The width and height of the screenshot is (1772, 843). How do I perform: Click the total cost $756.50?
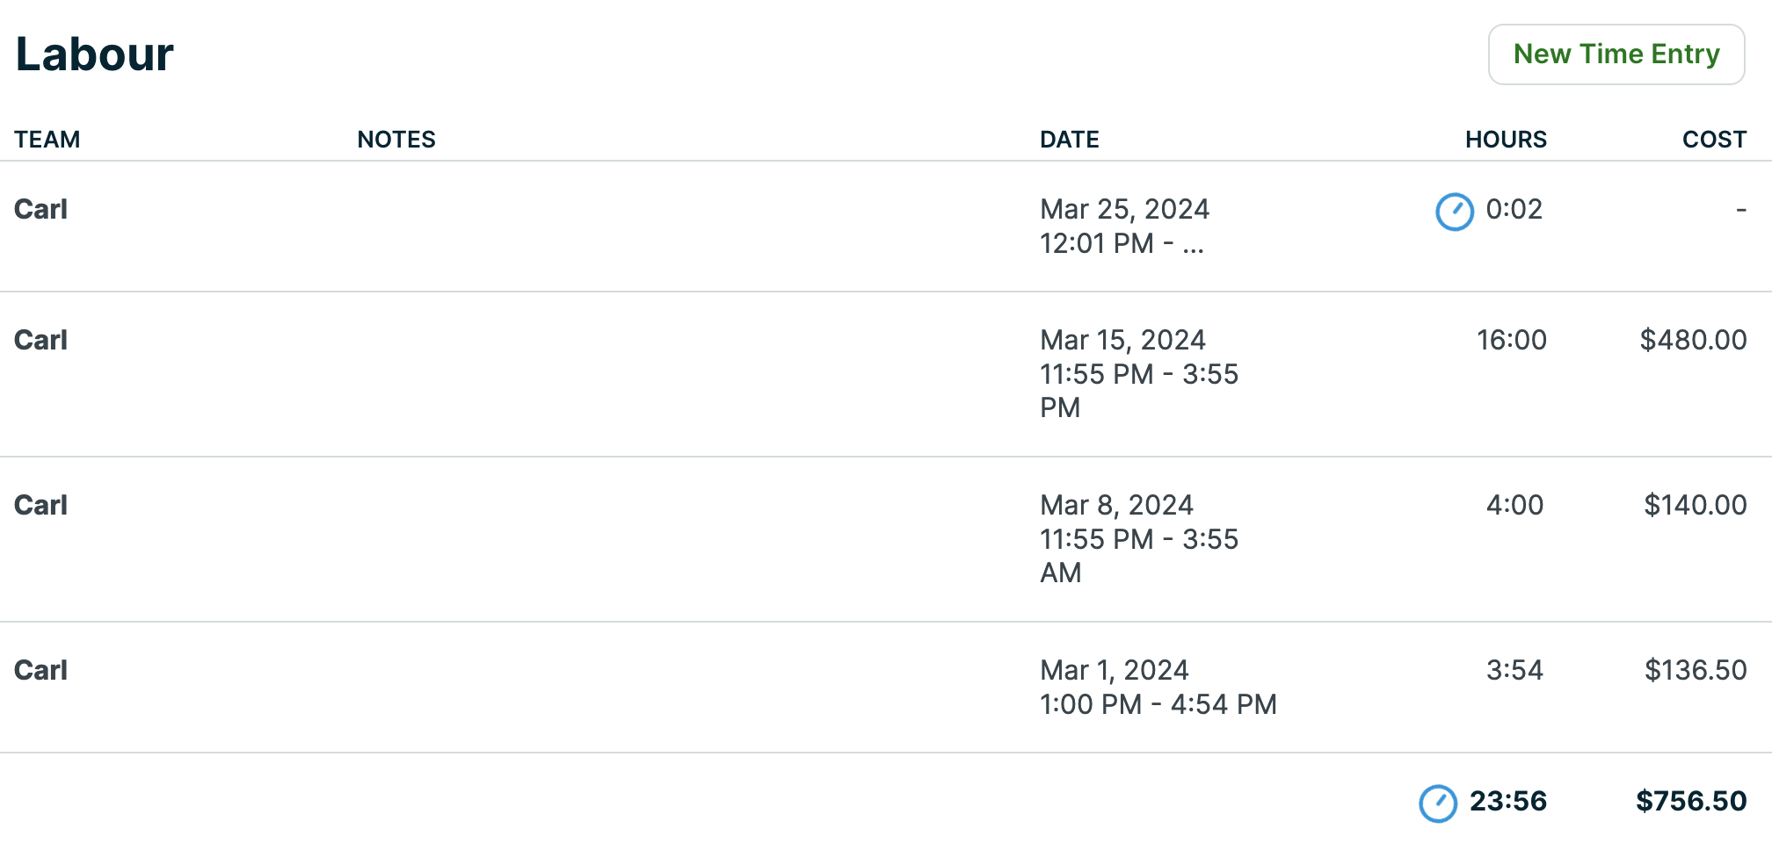point(1691,801)
